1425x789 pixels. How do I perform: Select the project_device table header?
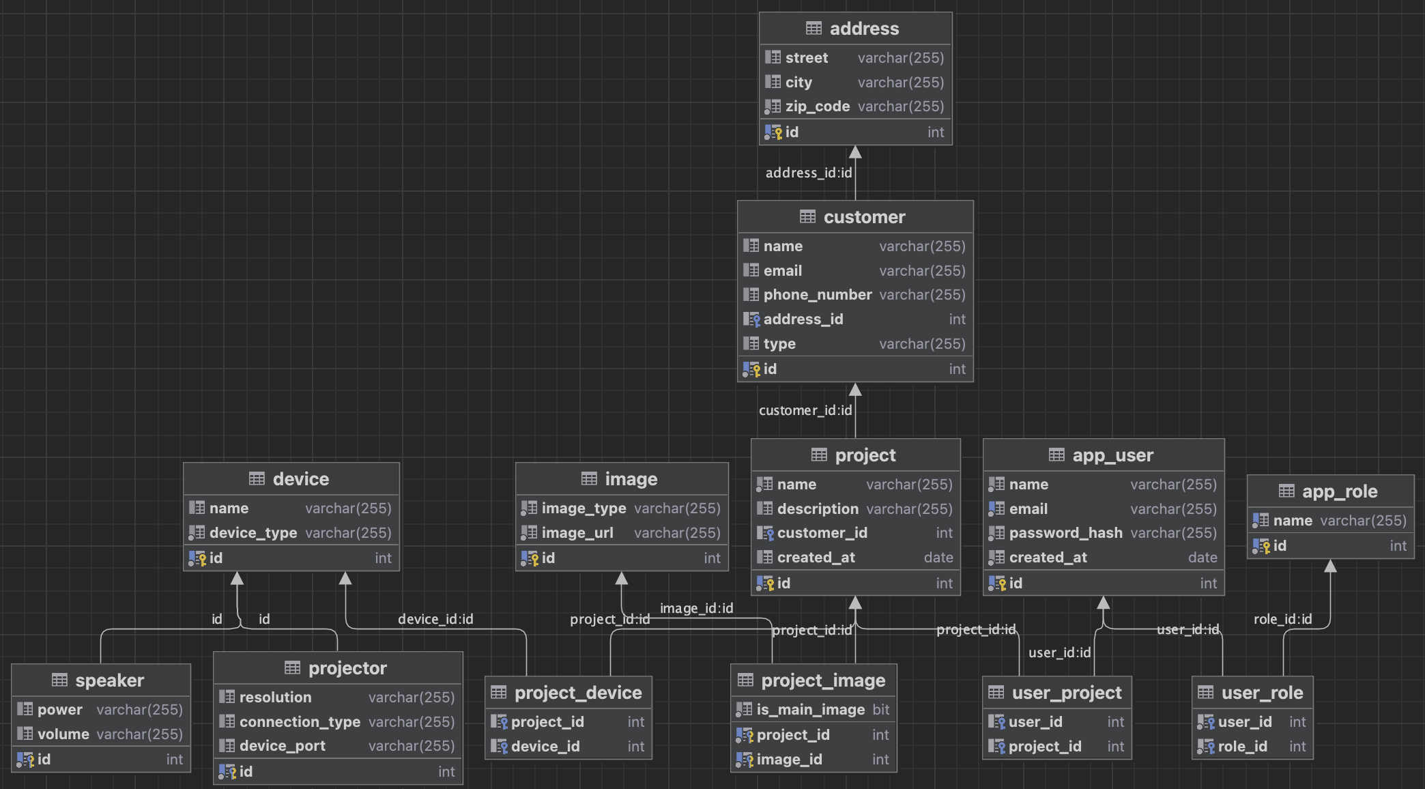[x=577, y=693]
